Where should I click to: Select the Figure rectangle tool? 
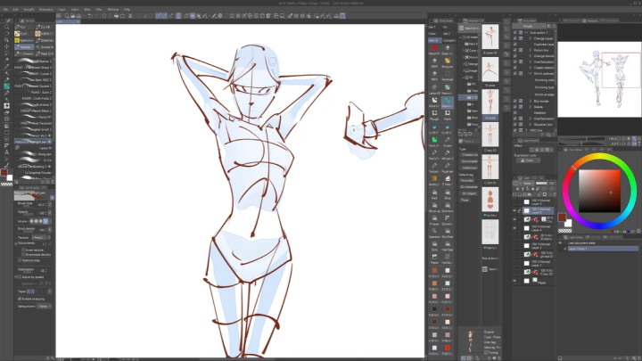click(x=6, y=133)
